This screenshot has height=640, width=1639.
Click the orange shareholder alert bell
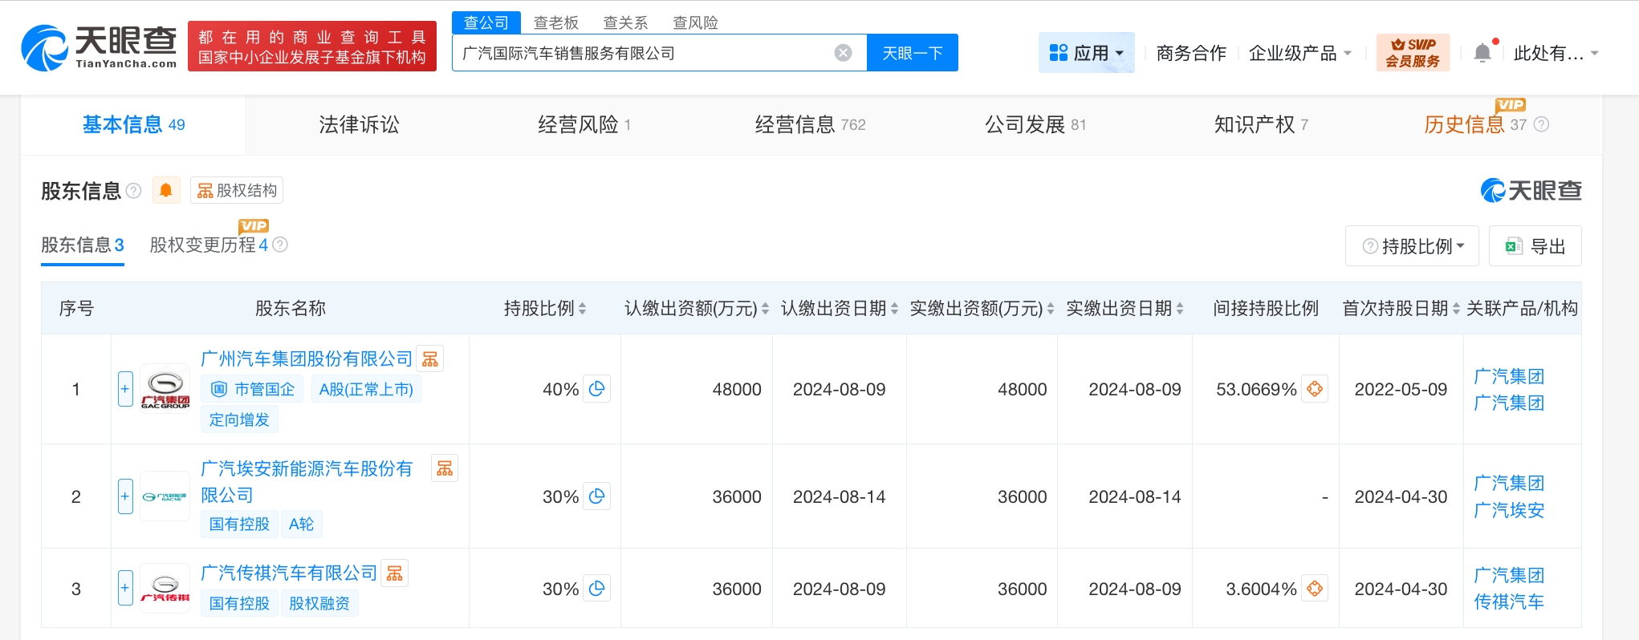click(166, 190)
